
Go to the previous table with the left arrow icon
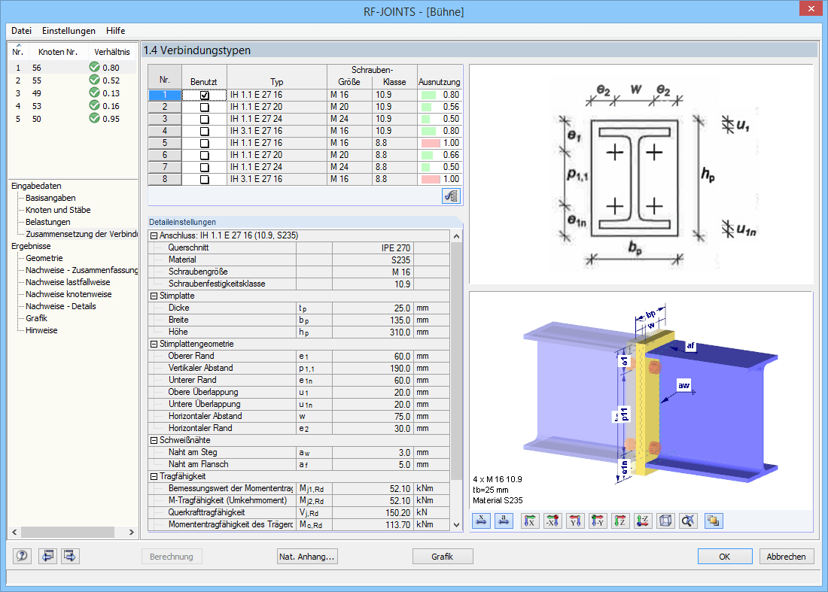(x=47, y=556)
